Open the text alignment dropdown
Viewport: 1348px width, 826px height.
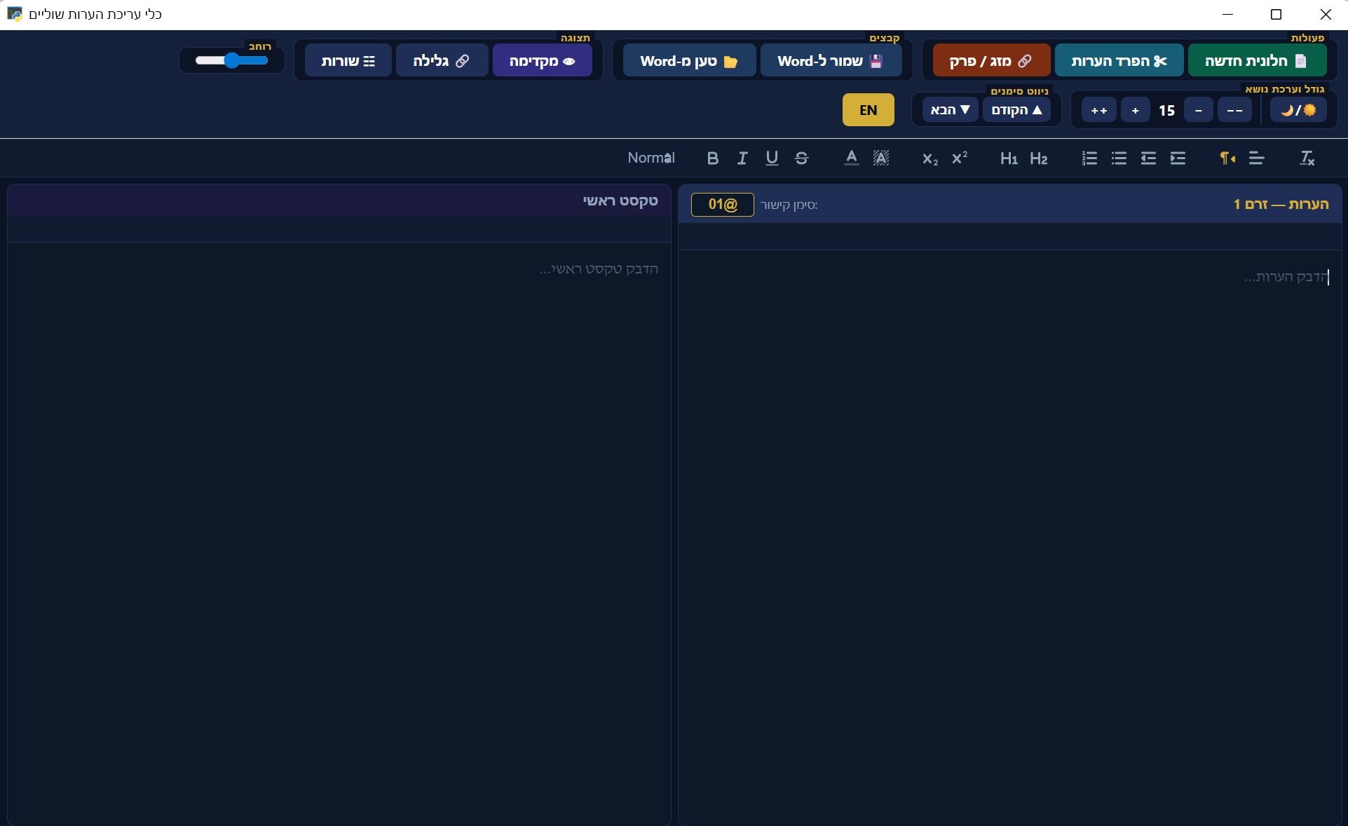pos(1256,158)
